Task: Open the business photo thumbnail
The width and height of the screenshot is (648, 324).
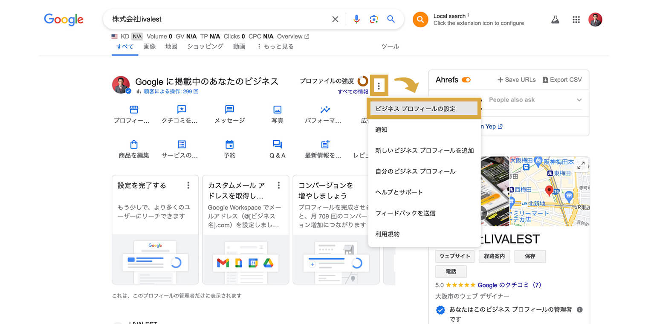Action: pos(495,191)
